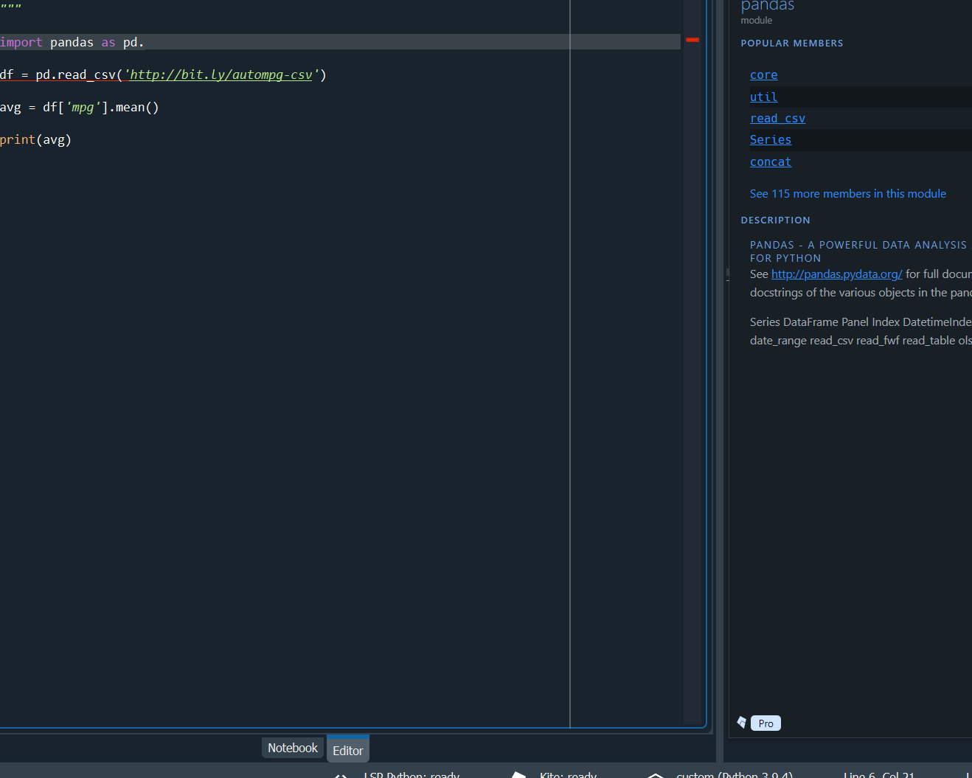This screenshot has height=778, width=972.
Task: Click the Line 6, Col 21 status indicator
Action: tap(878, 775)
